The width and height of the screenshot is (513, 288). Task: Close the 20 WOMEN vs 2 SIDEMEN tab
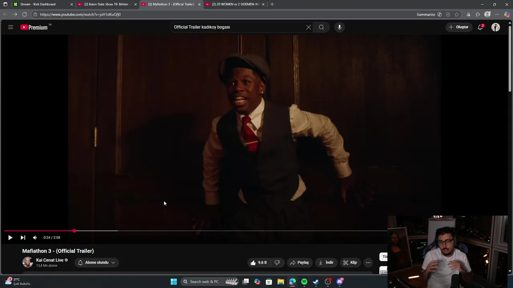[x=263, y=4]
